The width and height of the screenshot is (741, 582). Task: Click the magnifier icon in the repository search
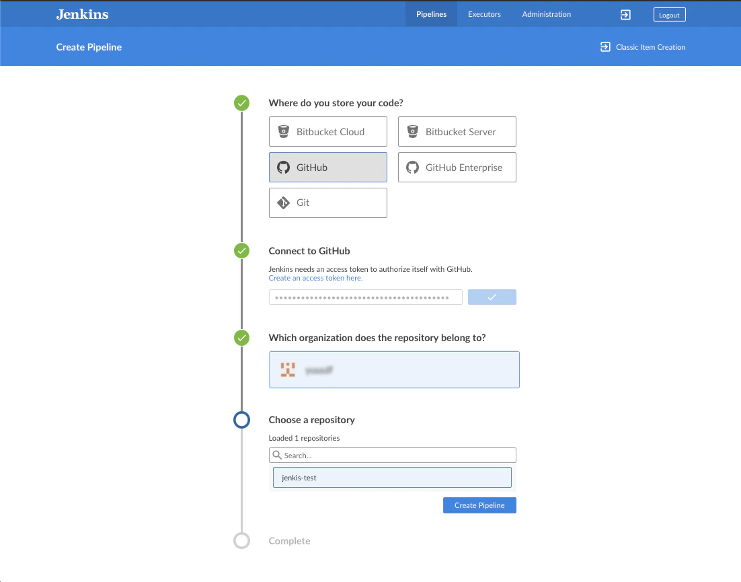[277, 455]
